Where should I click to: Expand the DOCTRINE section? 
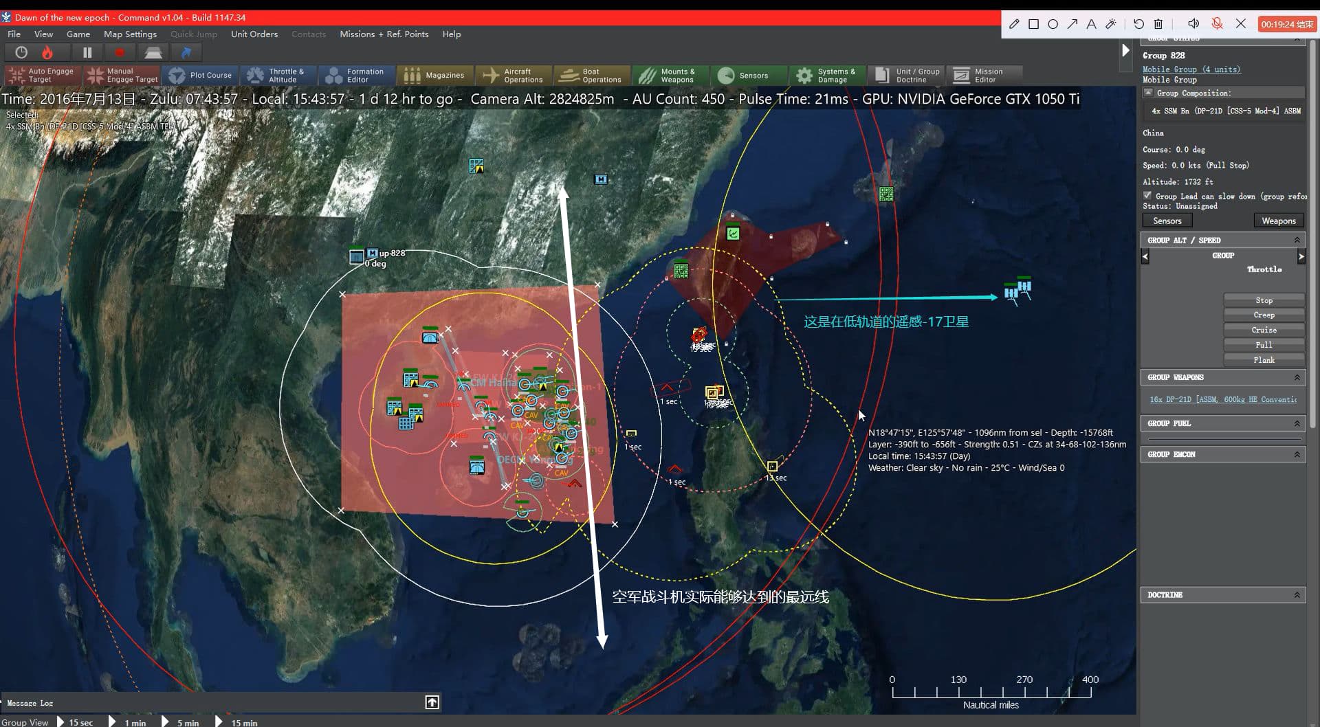point(1297,595)
